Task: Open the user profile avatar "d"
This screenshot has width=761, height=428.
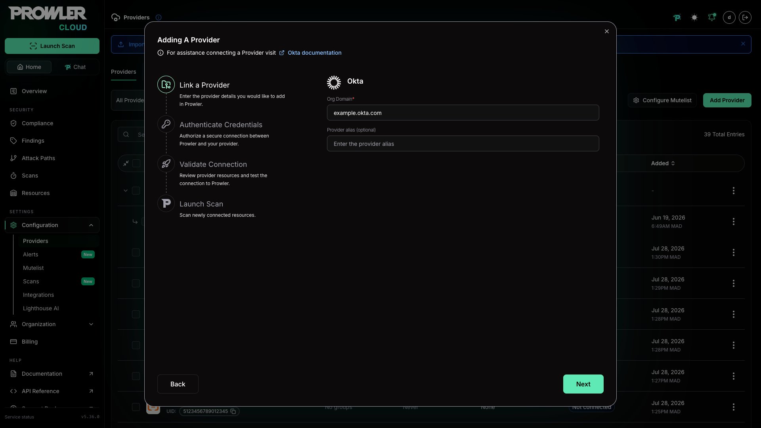Action: click(729, 17)
